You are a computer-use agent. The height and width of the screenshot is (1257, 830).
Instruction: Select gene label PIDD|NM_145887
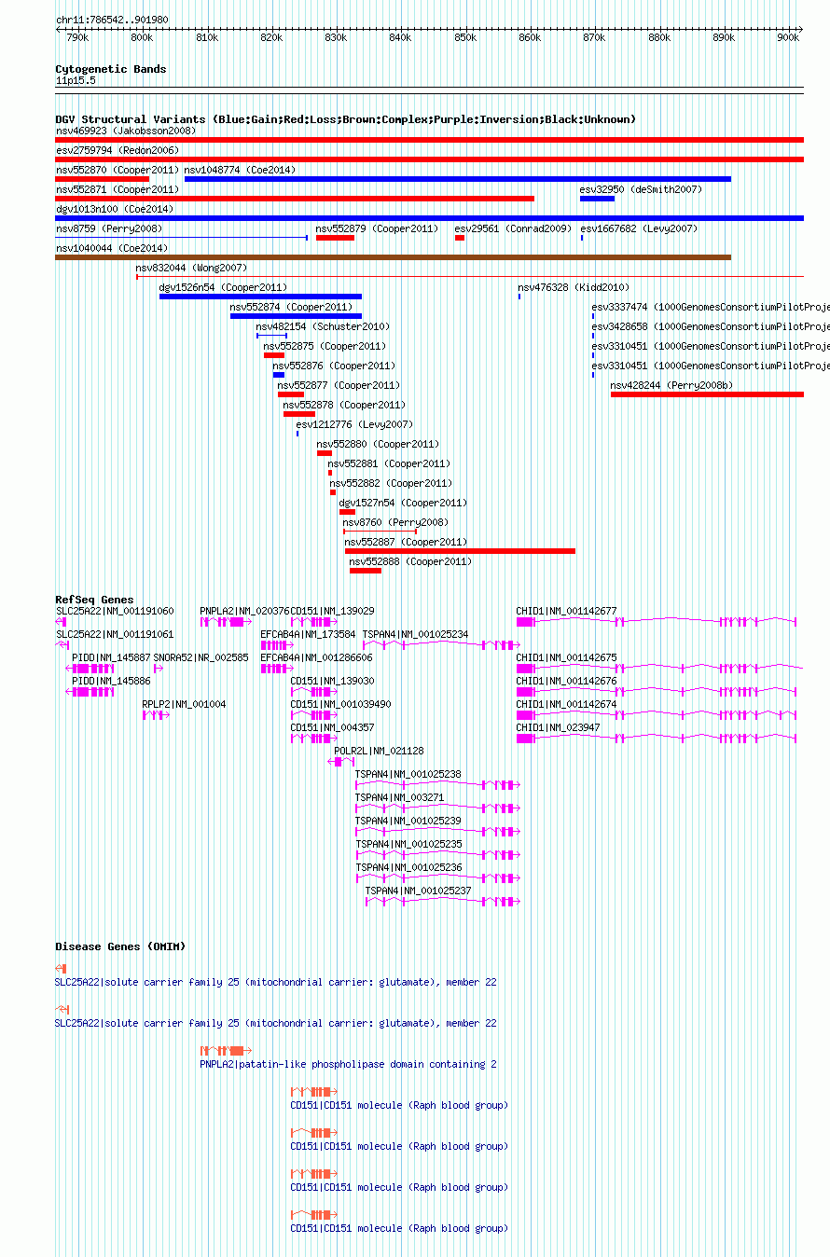click(x=111, y=657)
